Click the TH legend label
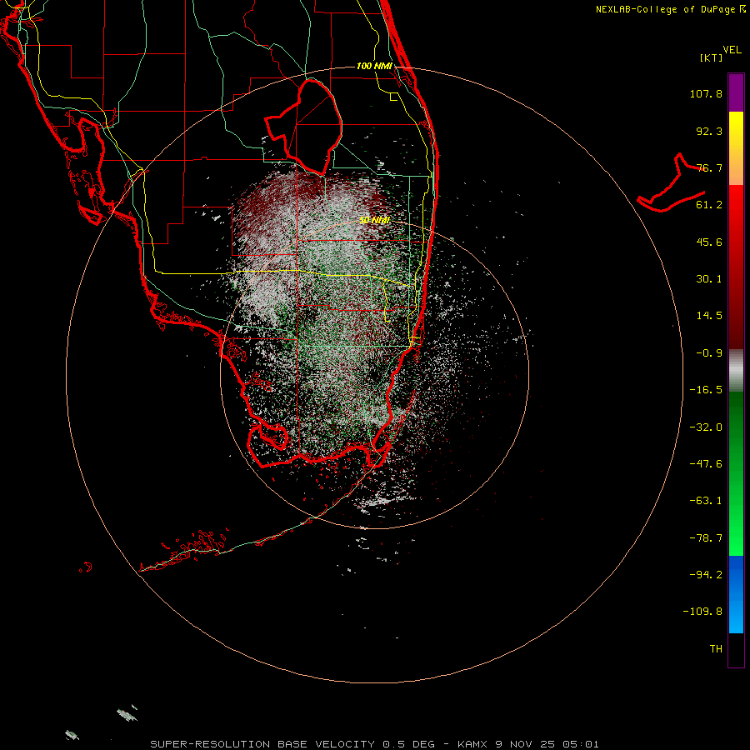 click(716, 648)
